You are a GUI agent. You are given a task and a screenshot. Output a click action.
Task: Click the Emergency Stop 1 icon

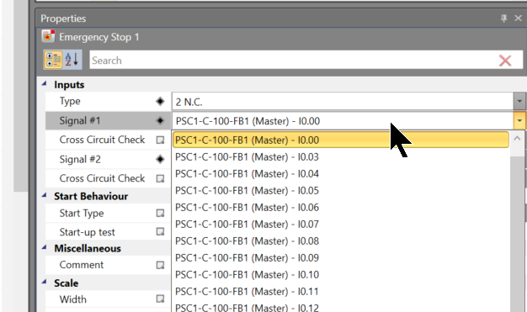48,36
